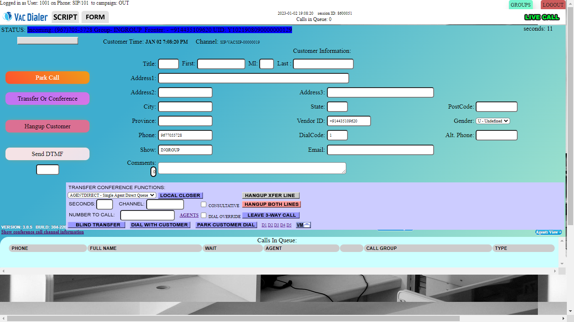This screenshot has height=322, width=574.
Task: Focus the Number To Call field
Action: [x=147, y=215]
